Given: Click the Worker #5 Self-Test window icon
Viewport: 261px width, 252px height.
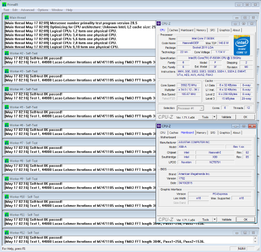Looking at the screenshot, I should click(x=7, y=107).
